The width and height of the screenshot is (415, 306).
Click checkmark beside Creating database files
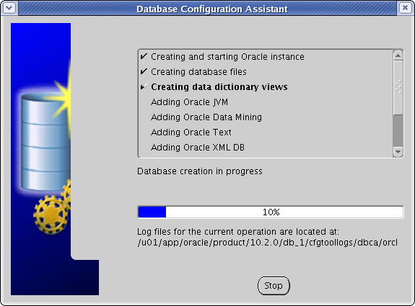coord(144,71)
